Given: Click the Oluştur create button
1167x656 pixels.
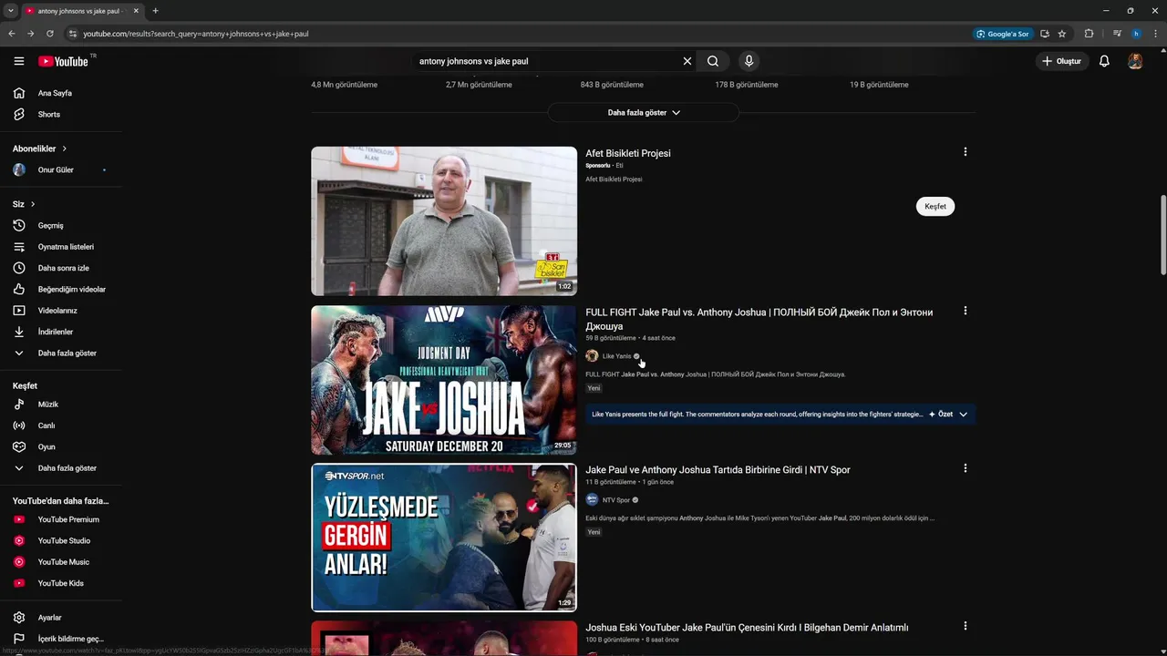Looking at the screenshot, I should click(x=1062, y=61).
